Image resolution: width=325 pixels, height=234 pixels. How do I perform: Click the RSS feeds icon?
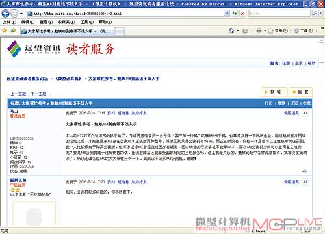click(x=245, y=31)
